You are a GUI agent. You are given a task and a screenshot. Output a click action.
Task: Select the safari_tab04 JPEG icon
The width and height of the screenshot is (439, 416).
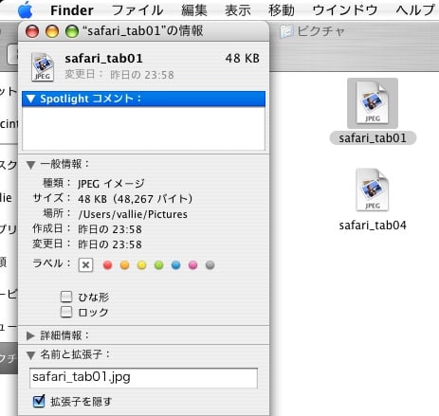point(373,190)
